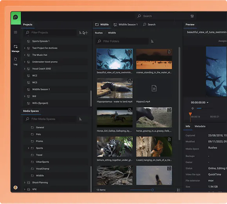Open the Travel media space folder
This screenshot has width=227, height=204.
tap(56, 155)
